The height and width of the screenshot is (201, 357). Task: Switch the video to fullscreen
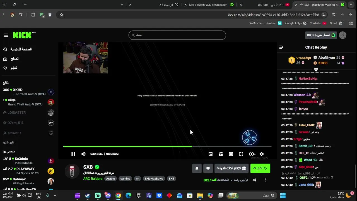click(x=241, y=154)
